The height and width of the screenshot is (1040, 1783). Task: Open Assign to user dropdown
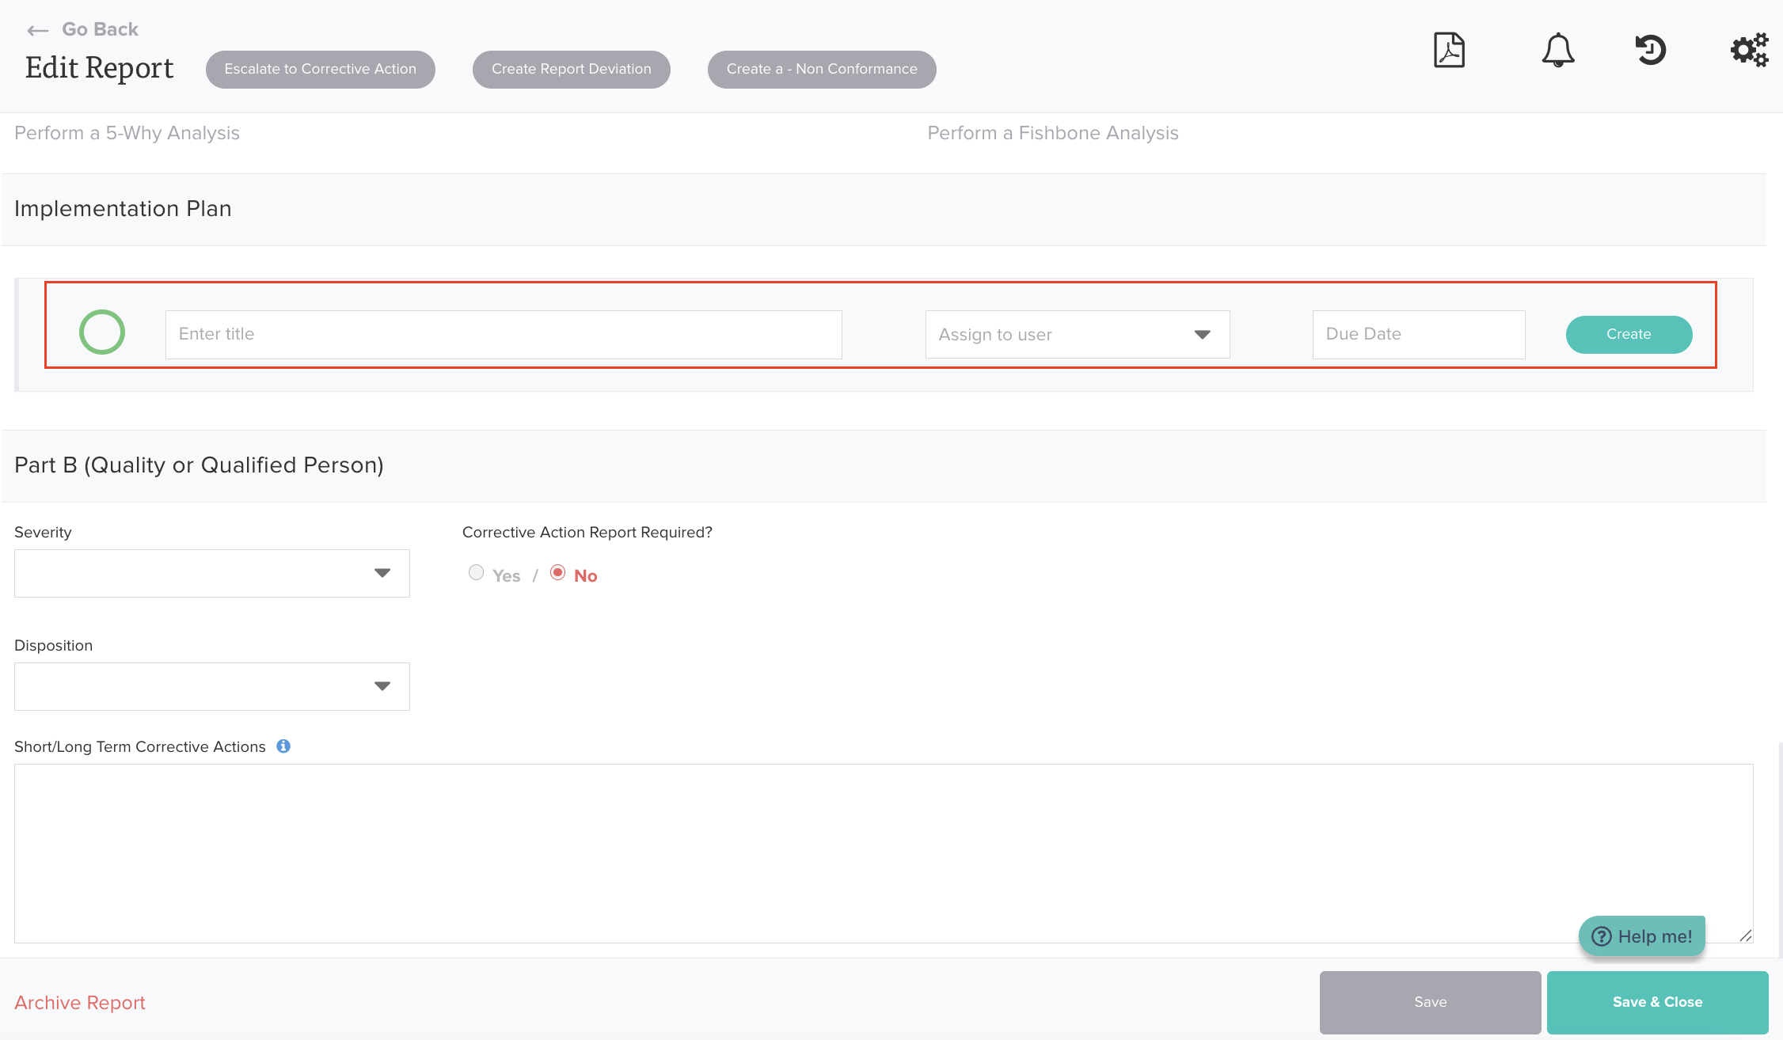pos(1077,335)
